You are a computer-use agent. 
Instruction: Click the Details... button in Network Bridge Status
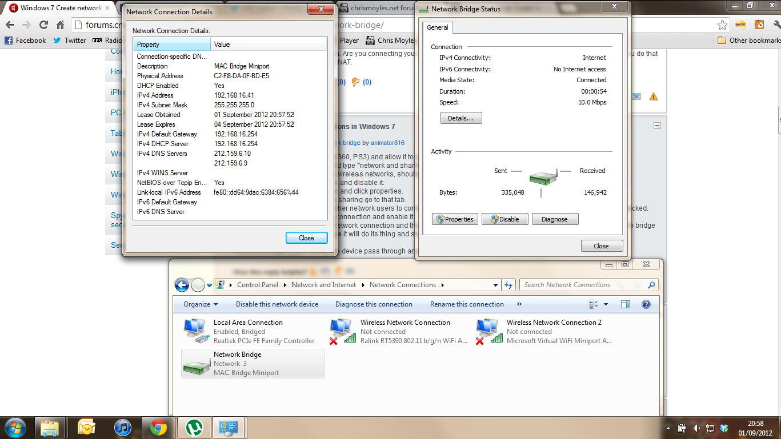coord(460,118)
